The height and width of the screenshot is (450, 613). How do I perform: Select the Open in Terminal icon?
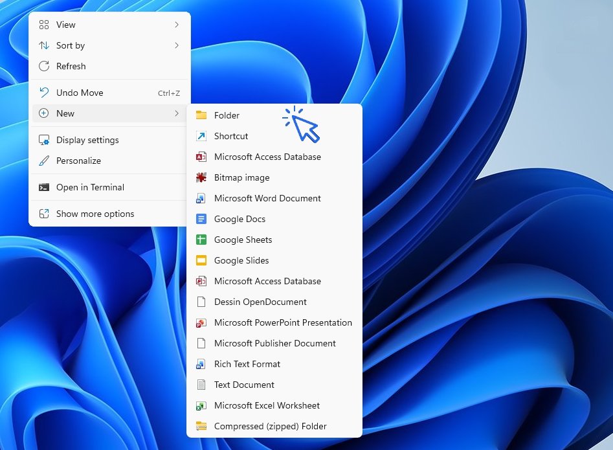click(x=44, y=188)
